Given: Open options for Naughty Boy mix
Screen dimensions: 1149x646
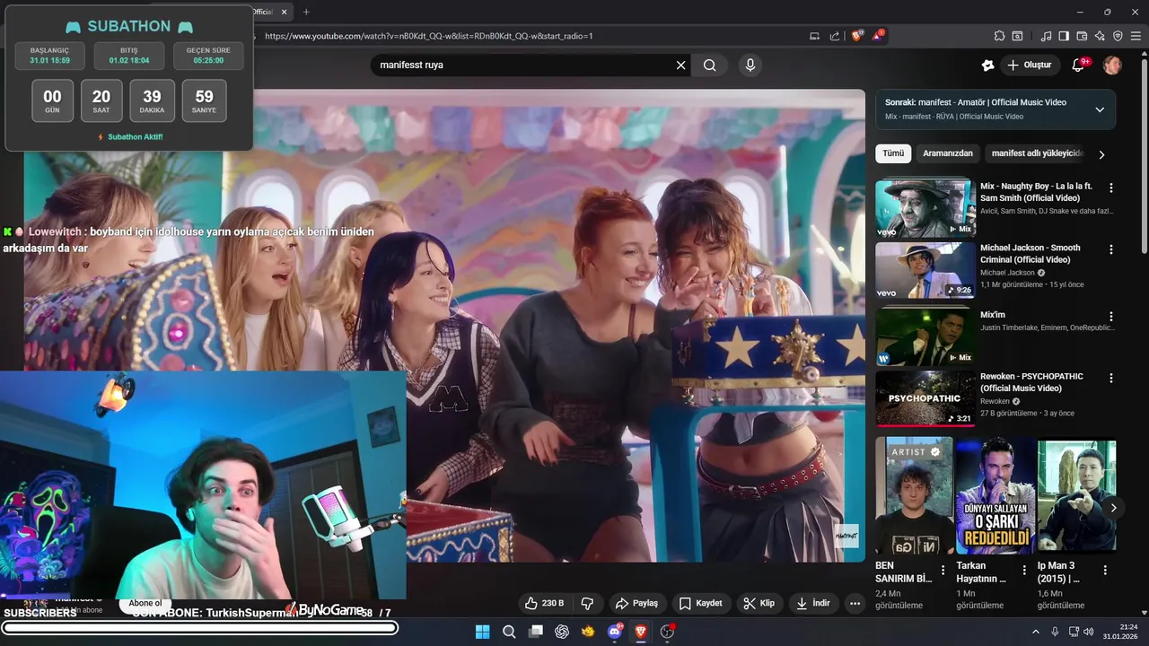Looking at the screenshot, I should coord(1111,188).
